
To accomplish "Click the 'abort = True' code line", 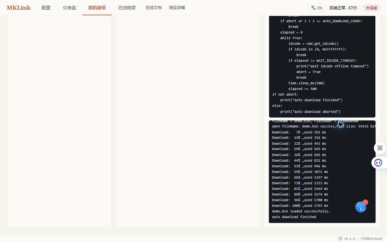I will coord(308,72).
